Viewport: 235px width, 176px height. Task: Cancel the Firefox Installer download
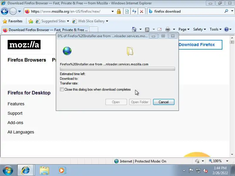point(164,102)
